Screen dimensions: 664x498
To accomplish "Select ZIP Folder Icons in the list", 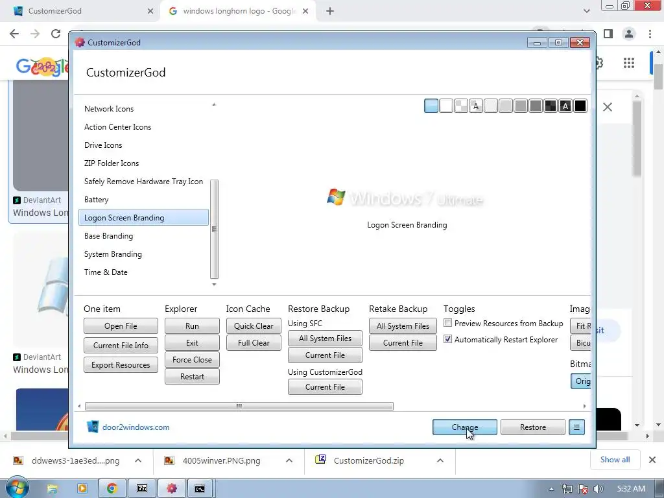I will point(143,163).
